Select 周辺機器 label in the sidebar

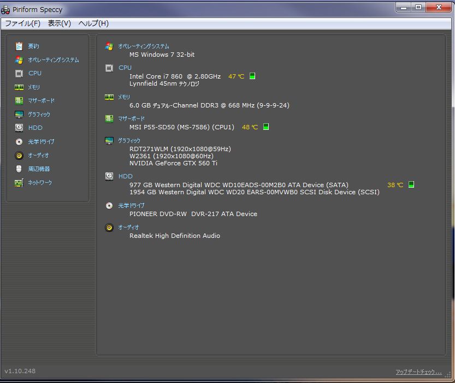pyautogui.click(x=39, y=169)
